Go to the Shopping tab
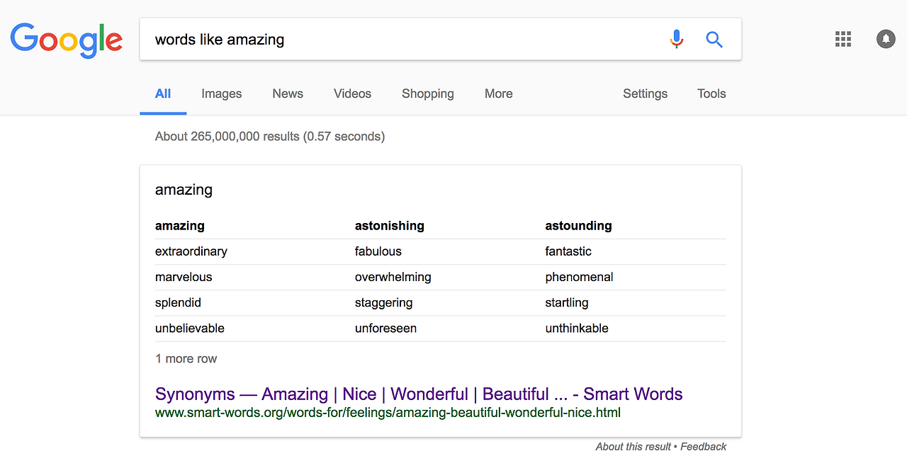 click(x=427, y=93)
